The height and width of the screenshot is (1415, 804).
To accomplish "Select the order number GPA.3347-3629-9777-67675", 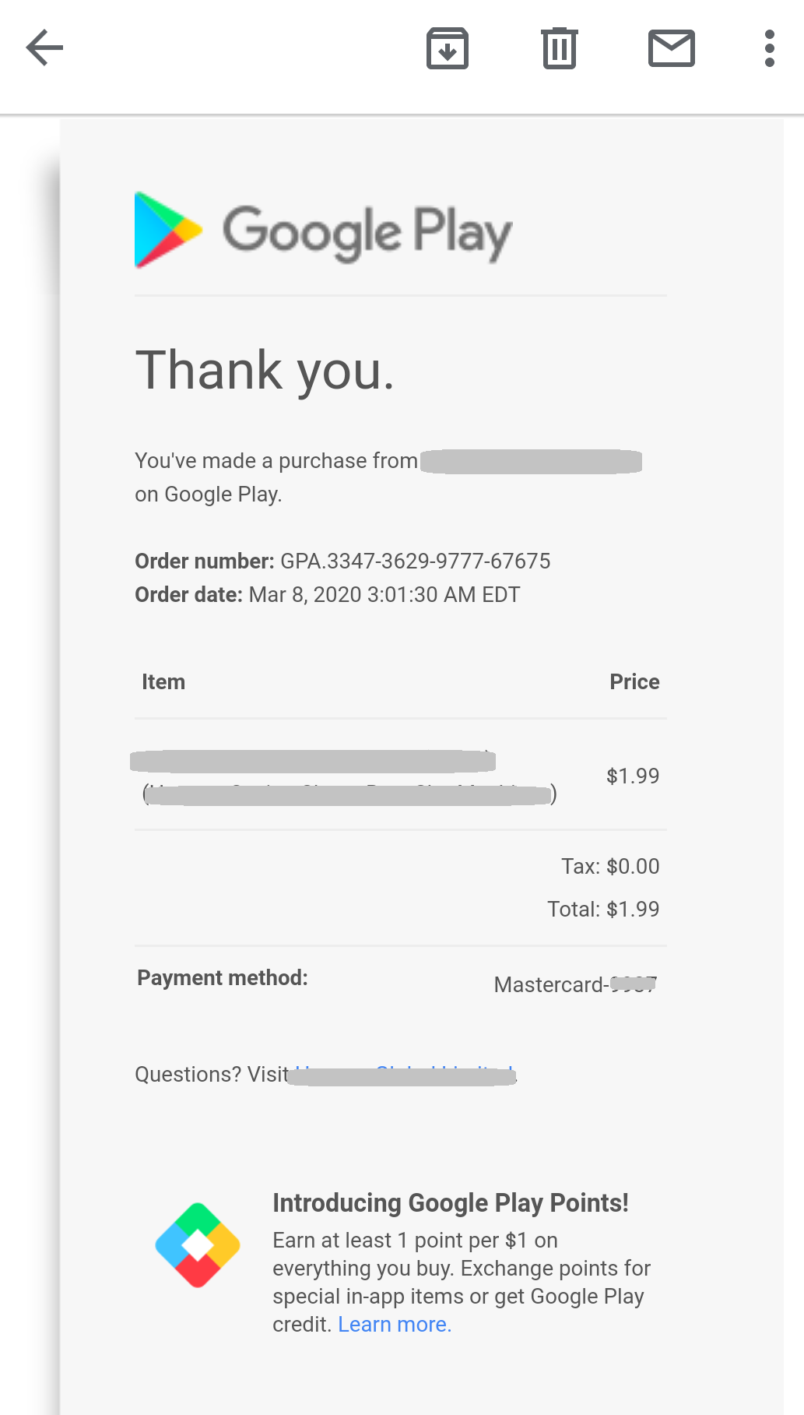I will pos(415,561).
